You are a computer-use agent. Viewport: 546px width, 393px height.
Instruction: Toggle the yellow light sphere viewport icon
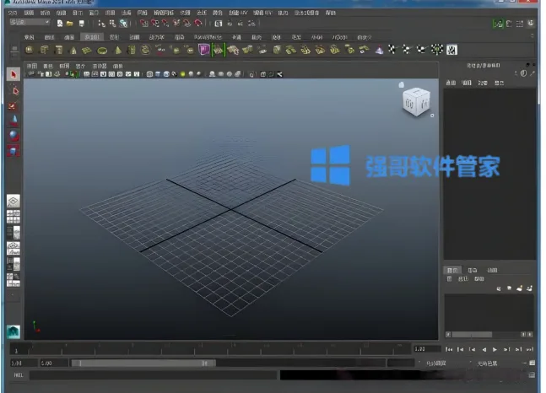[182, 74]
